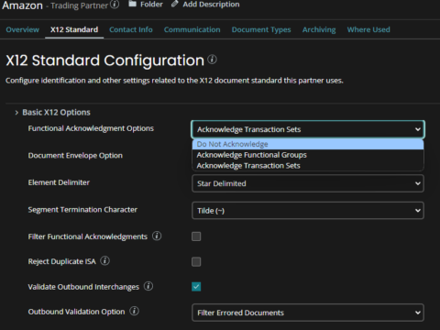Click the Folder text button
440x330 pixels.
click(x=151, y=5)
